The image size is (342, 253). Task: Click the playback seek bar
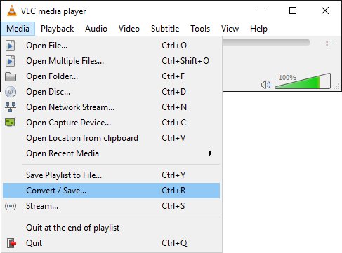click(265, 42)
